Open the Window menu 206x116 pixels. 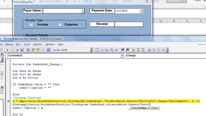[x=50, y=44]
